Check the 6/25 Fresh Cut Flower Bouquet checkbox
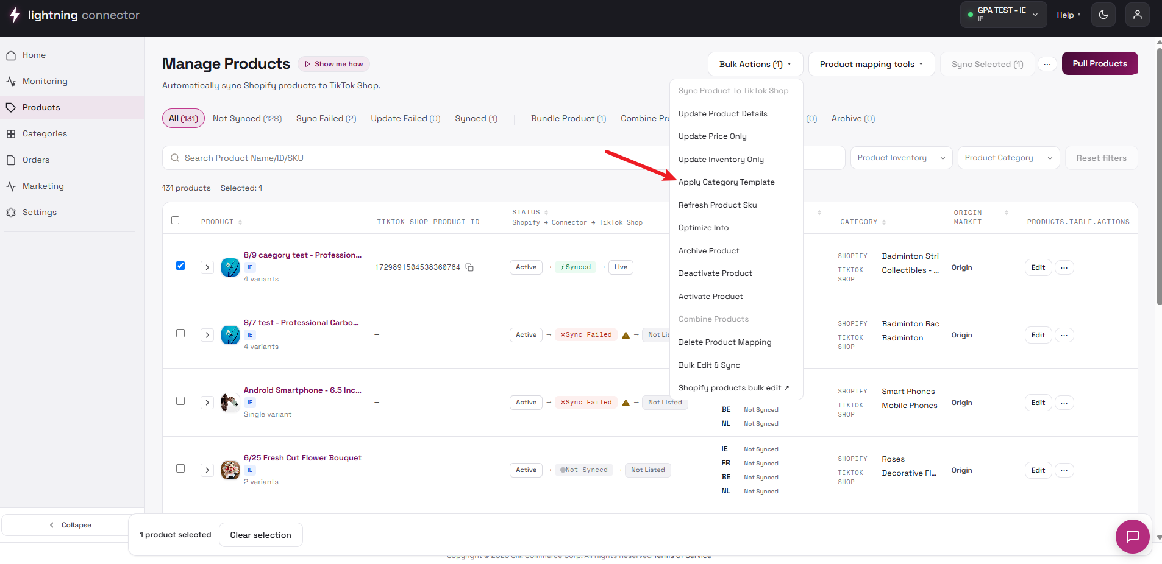 (x=180, y=468)
